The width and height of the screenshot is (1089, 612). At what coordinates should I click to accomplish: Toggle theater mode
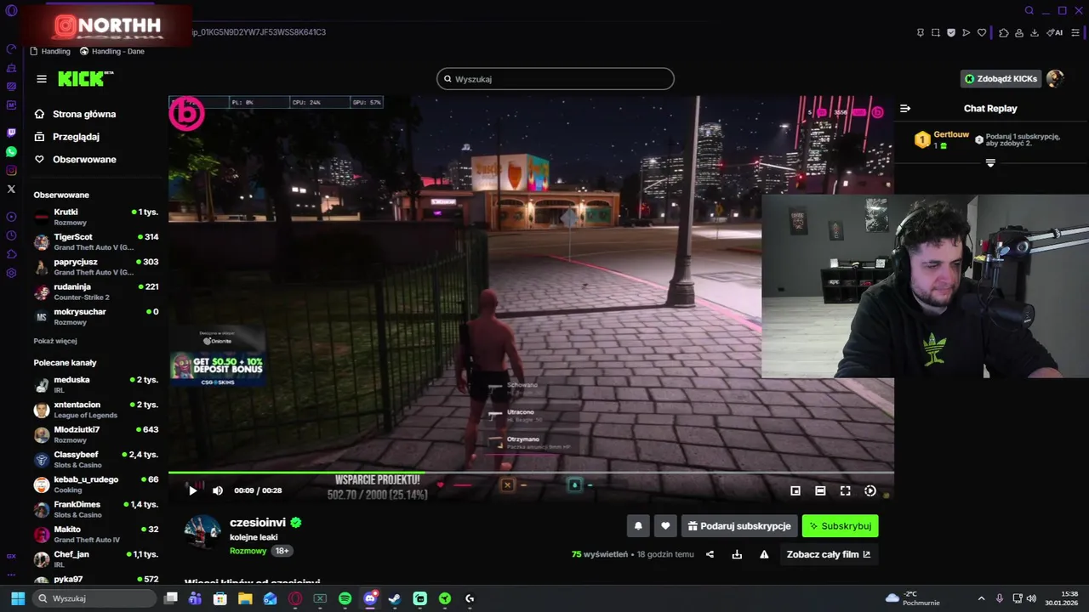click(x=820, y=490)
